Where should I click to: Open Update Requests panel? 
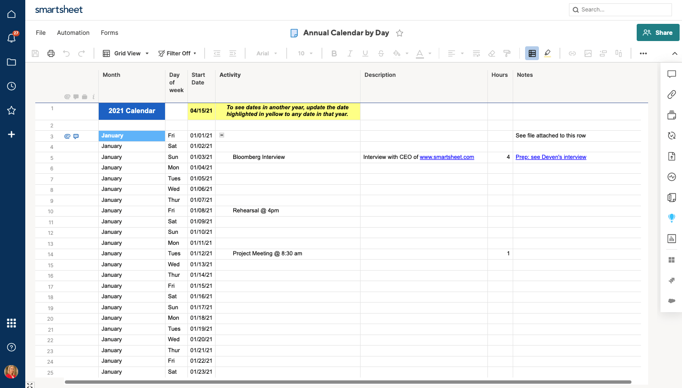[x=672, y=136]
